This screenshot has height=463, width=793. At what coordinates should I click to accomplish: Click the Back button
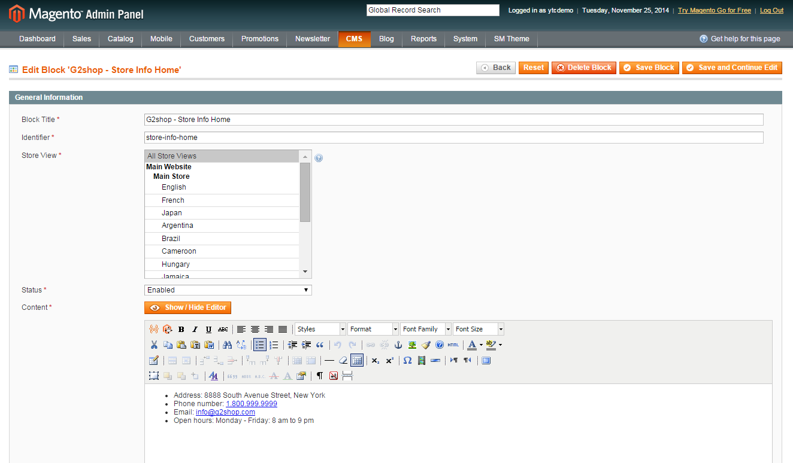[496, 68]
